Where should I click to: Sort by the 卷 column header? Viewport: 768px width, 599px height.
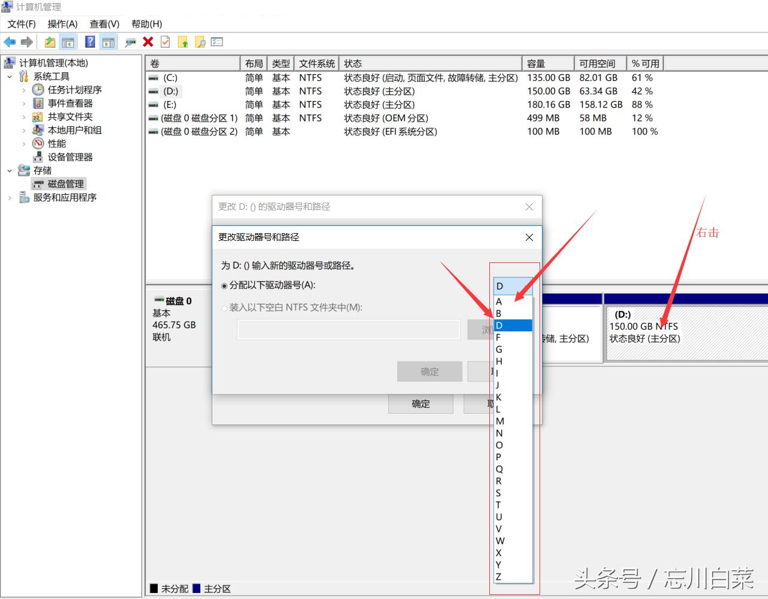tap(193, 63)
